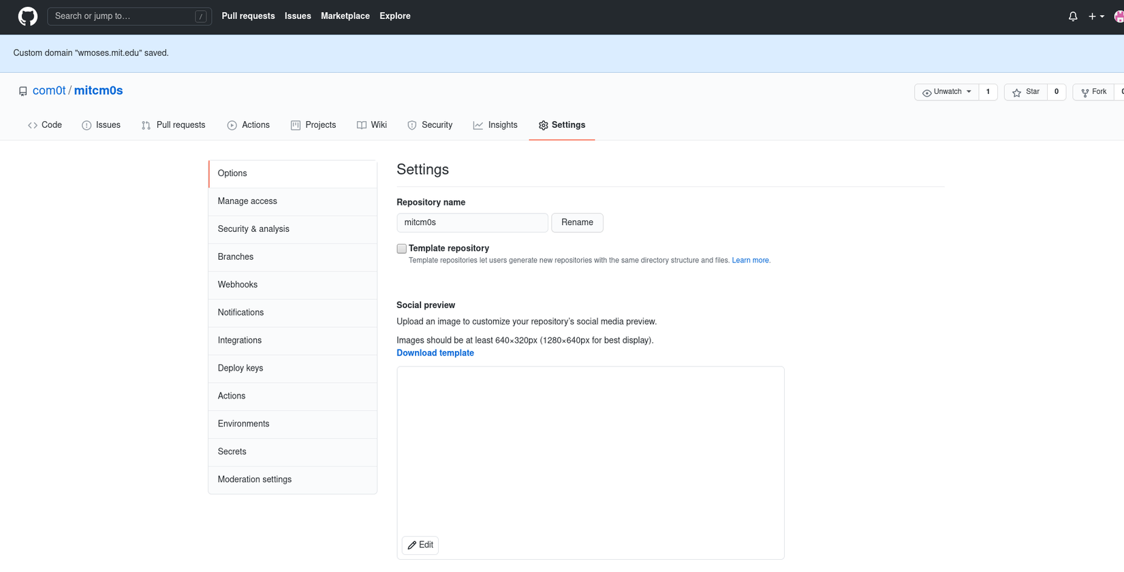The width and height of the screenshot is (1124, 572).
Task: Click the Wiki tab book icon
Action: coord(362,125)
